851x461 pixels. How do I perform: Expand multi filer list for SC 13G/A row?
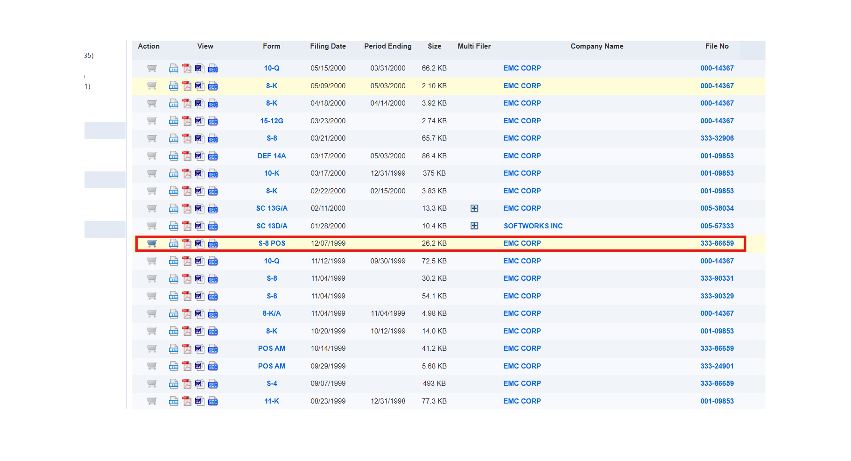pyautogui.click(x=474, y=208)
